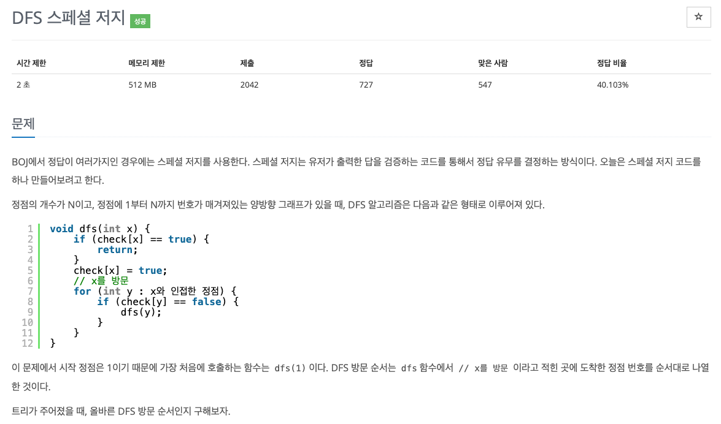Click the 문제 section tab heading

click(x=23, y=124)
